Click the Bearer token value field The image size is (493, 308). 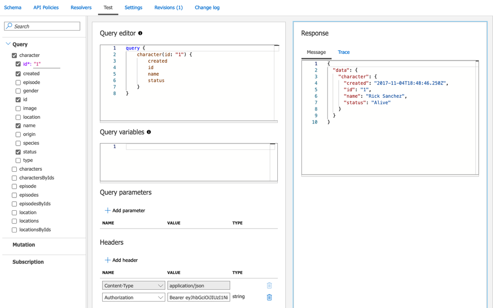coord(198,297)
